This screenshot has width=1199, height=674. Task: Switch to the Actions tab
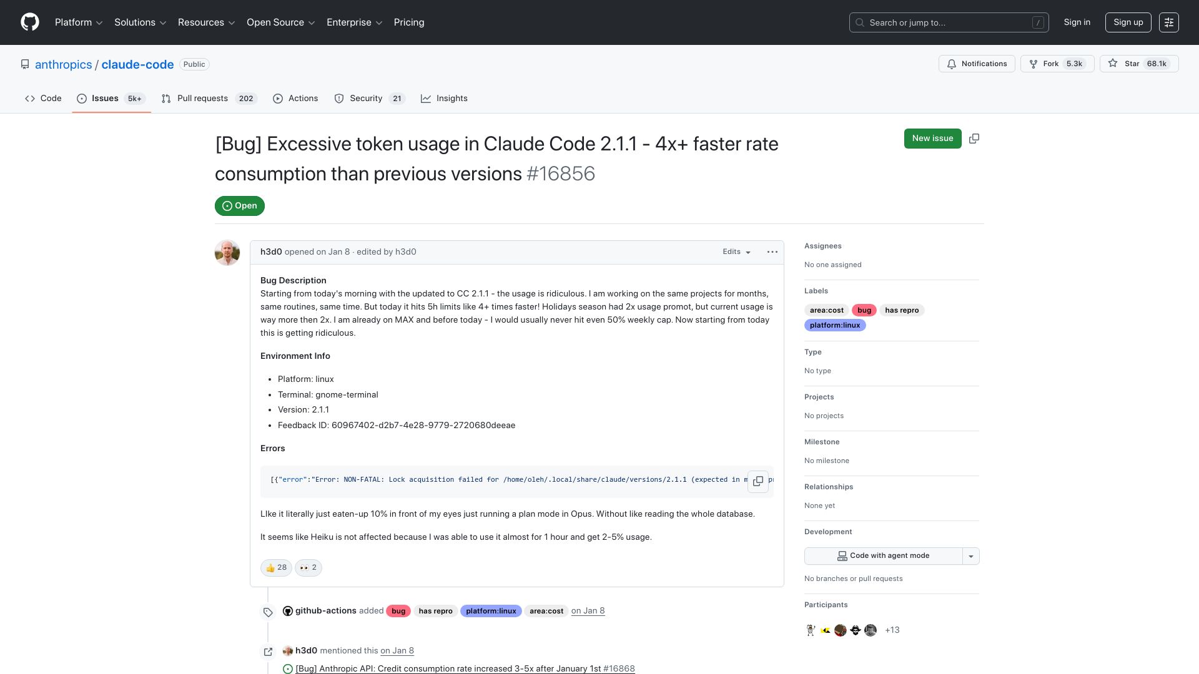tap(295, 99)
